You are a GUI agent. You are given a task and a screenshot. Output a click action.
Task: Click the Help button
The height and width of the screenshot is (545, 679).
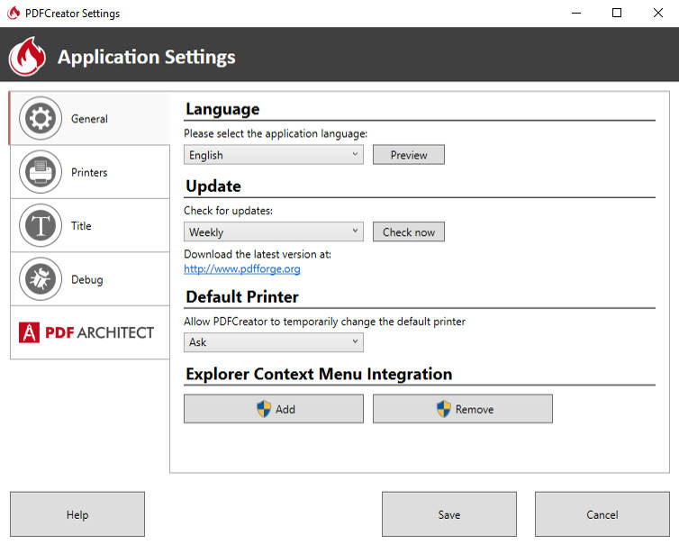77,514
